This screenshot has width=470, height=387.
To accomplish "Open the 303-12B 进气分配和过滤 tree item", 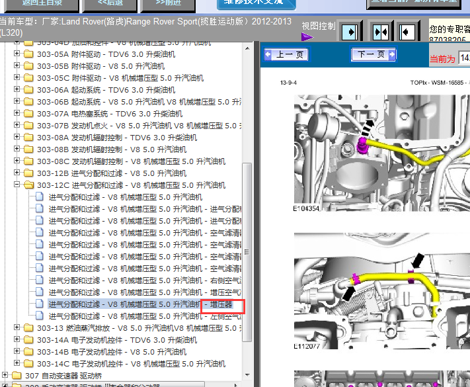I will [112, 173].
